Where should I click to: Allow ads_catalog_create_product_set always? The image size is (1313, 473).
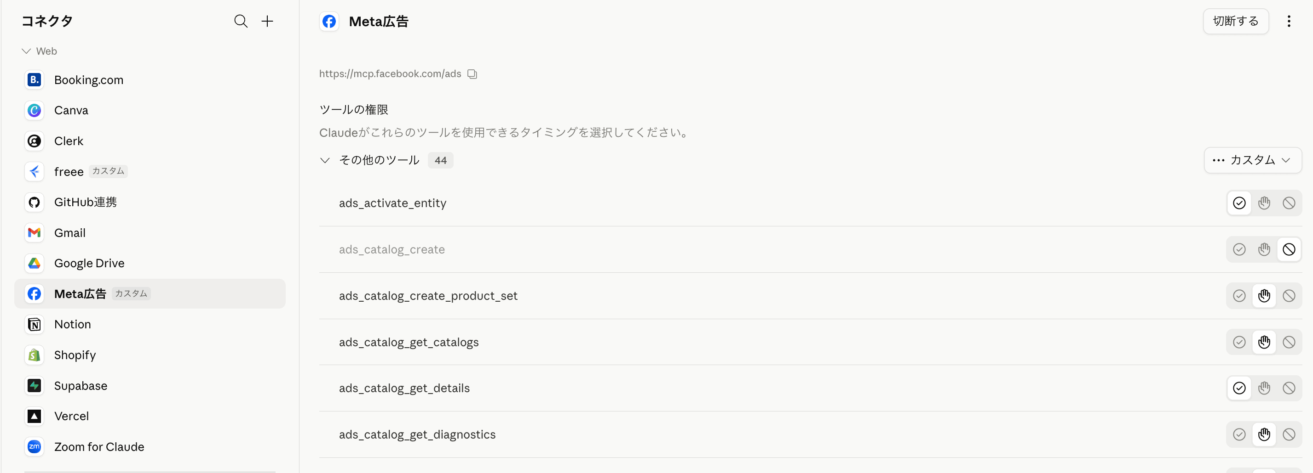point(1239,295)
